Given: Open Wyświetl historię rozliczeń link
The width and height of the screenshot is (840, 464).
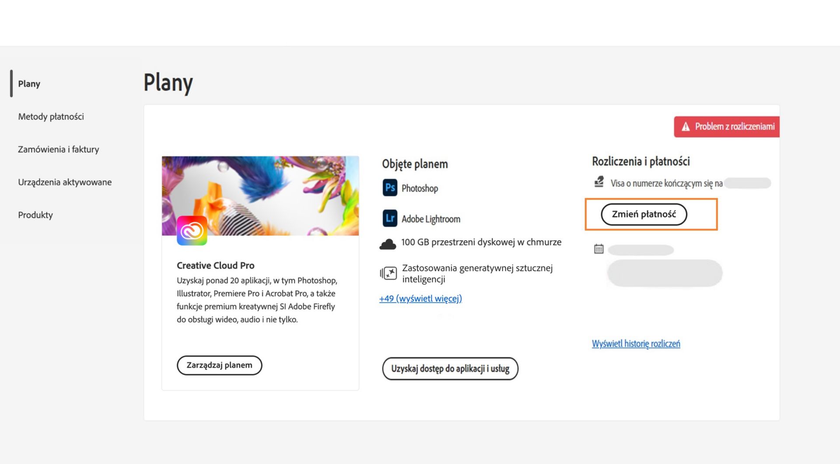Looking at the screenshot, I should (636, 344).
